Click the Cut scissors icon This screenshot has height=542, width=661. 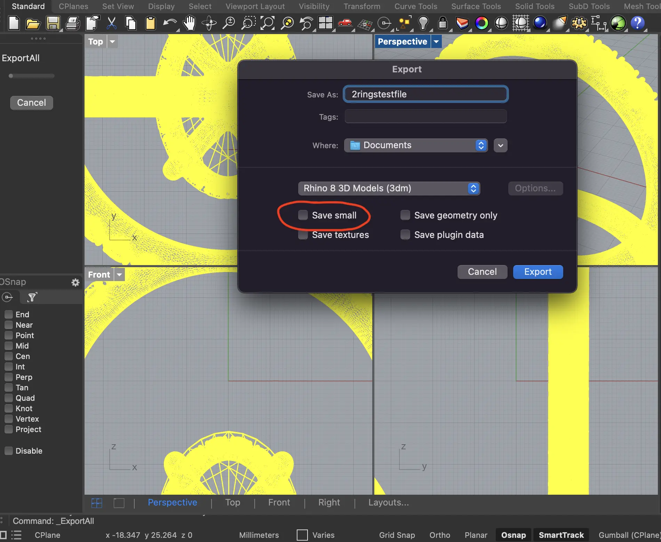point(111,23)
